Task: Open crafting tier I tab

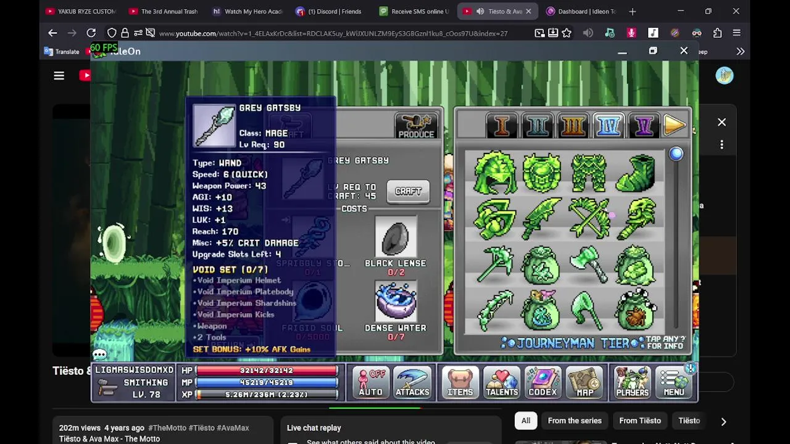Action: point(501,126)
